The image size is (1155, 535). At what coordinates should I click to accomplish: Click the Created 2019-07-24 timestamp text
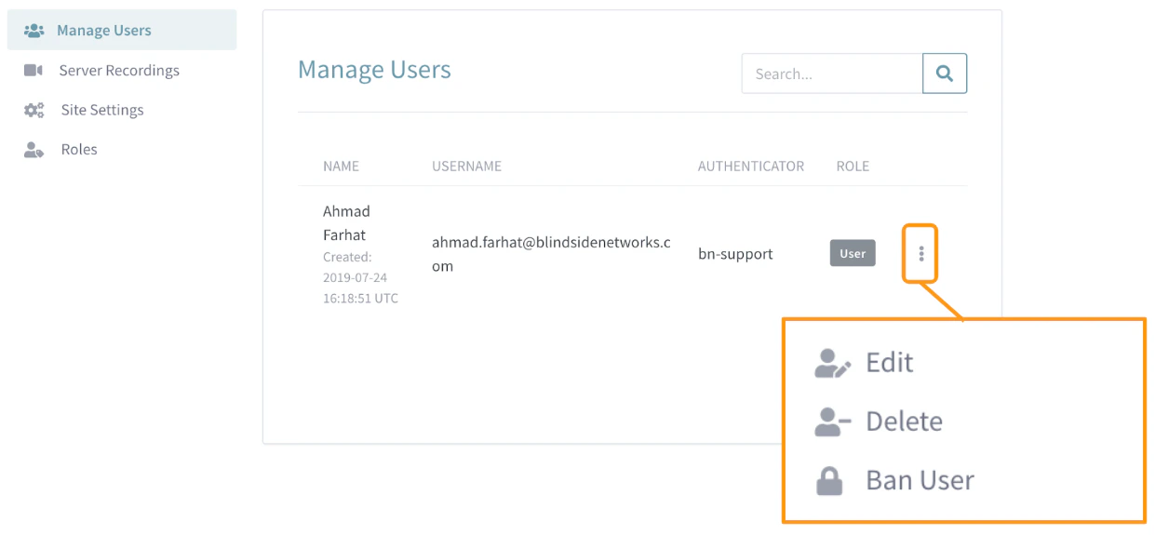click(x=360, y=277)
